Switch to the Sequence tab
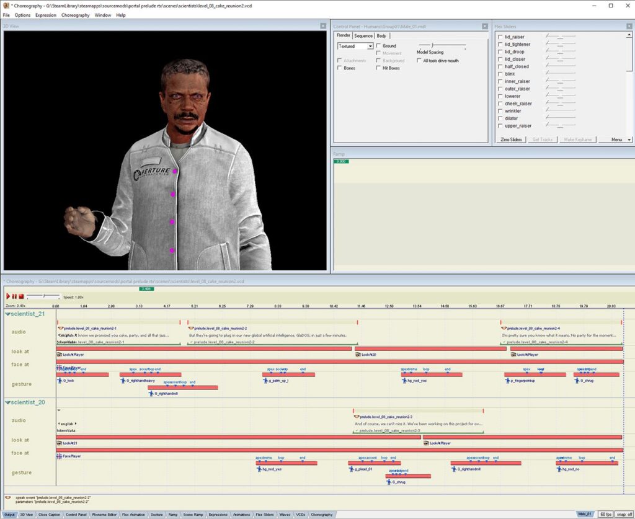Image resolution: width=635 pixels, height=519 pixels. pos(363,36)
